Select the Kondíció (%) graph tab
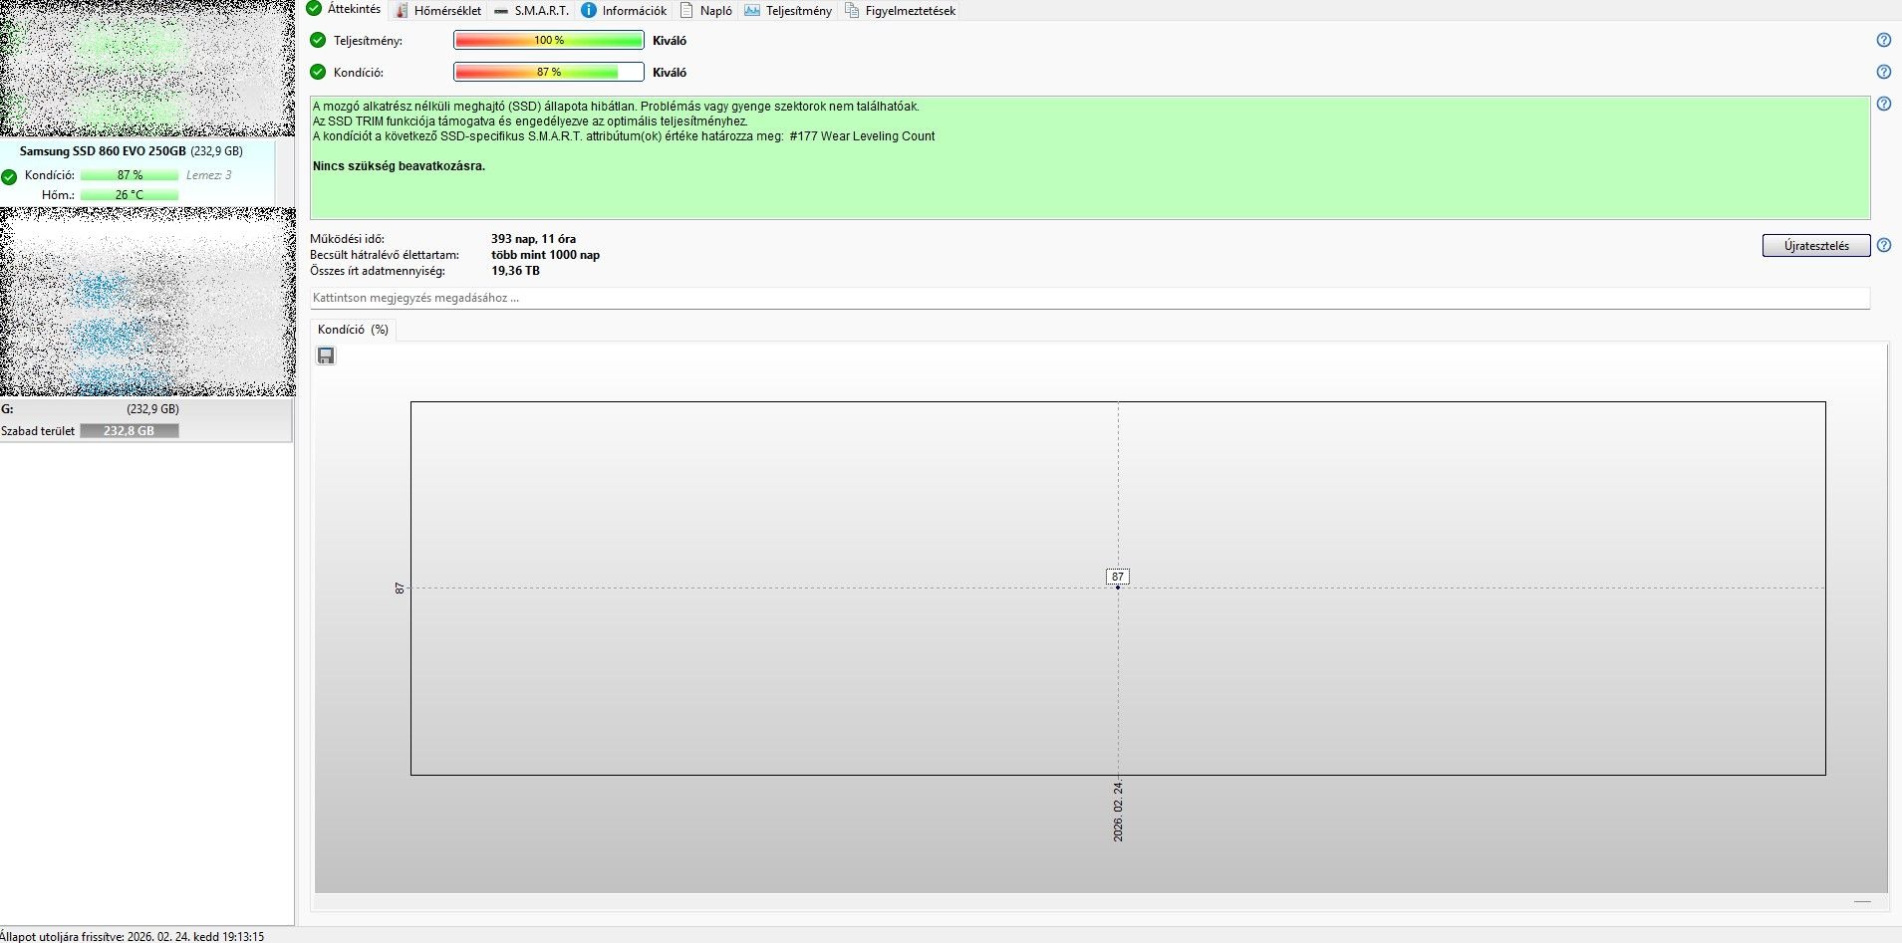The image size is (1902, 943). click(x=353, y=330)
